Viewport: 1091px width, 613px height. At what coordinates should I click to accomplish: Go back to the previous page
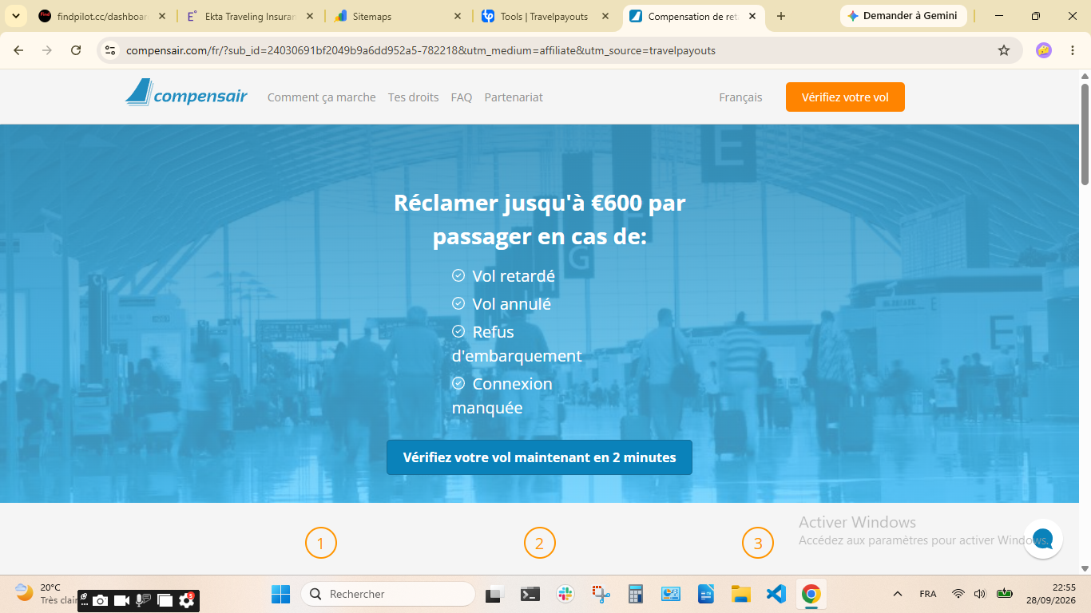pyautogui.click(x=18, y=50)
